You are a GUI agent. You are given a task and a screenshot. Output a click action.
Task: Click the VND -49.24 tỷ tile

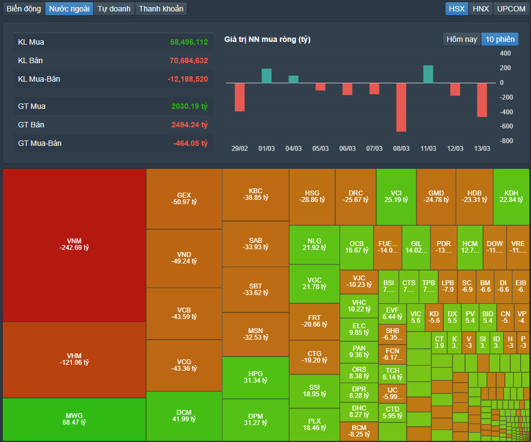(184, 259)
